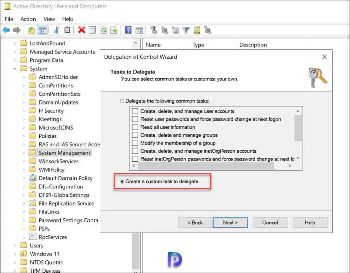This screenshot has height=273, width=350.
Task: Select the Default Domain Policy item
Action: coord(65,178)
